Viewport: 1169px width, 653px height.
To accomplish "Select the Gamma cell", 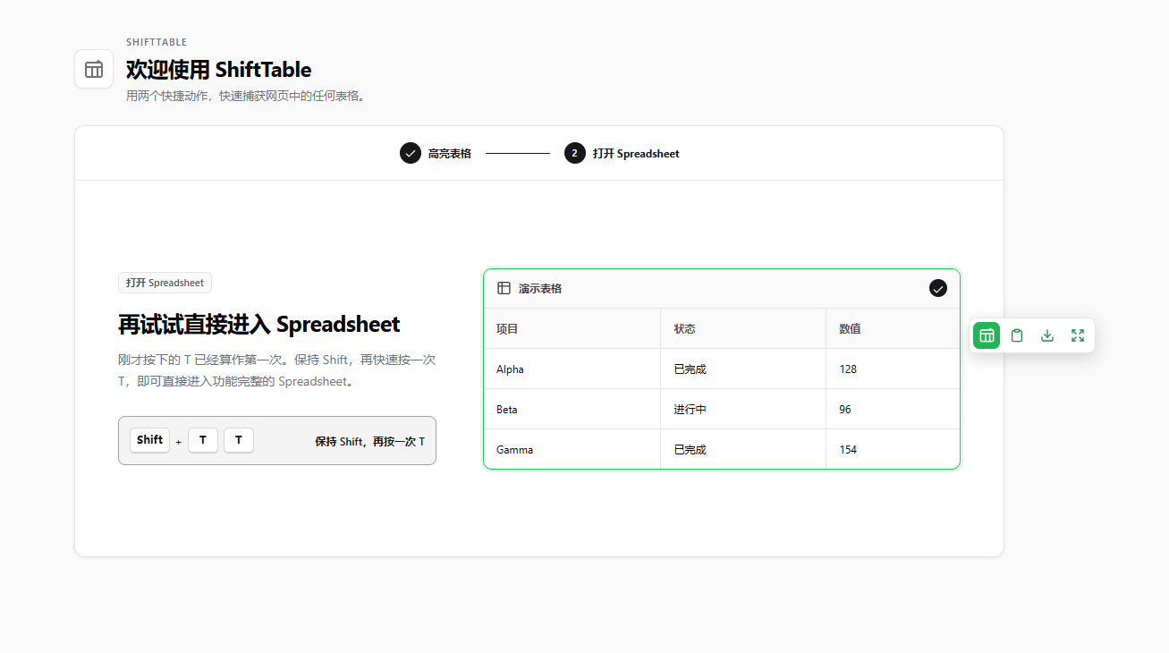I will (x=572, y=449).
